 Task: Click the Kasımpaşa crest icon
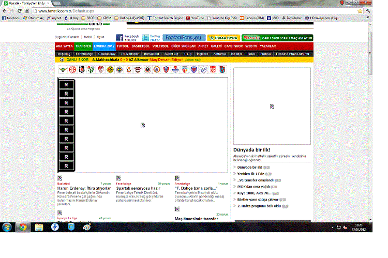(175, 69)
